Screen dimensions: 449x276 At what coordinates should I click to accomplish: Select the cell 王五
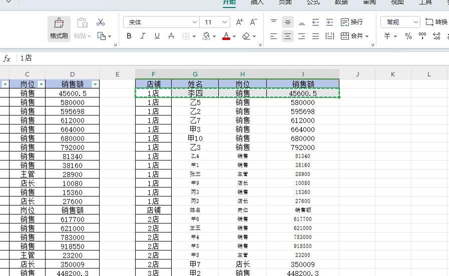[x=195, y=228]
